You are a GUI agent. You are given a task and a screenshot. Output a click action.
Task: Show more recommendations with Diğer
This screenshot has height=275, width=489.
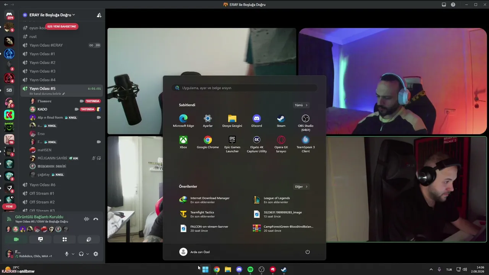301,187
